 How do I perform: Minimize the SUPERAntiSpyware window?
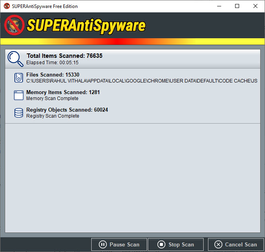pos(219,6)
